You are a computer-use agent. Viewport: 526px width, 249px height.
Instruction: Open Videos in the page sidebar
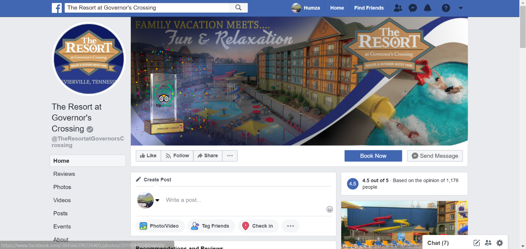click(62, 200)
